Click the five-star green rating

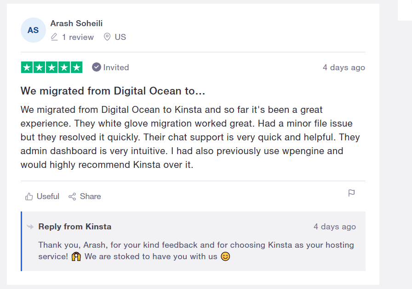pos(51,67)
